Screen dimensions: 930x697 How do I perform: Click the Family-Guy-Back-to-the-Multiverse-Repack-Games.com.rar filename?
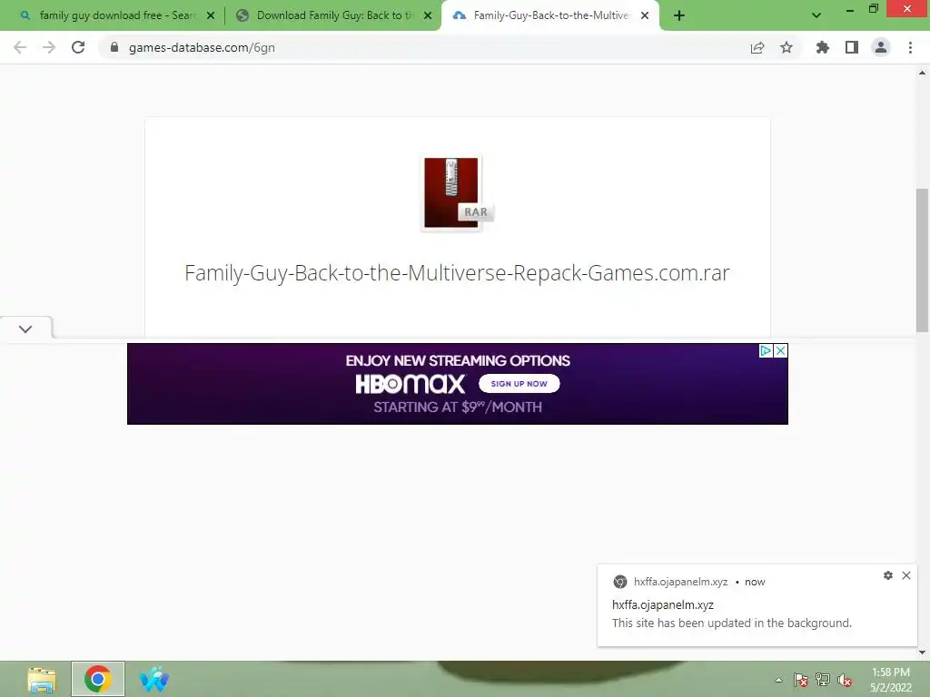457,272
